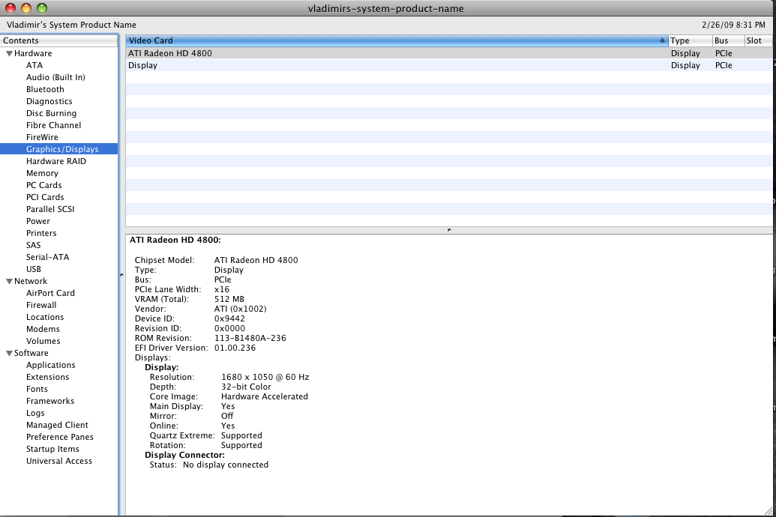The image size is (776, 517).
Task: Collapse the Software section triangle
Action: 9,353
